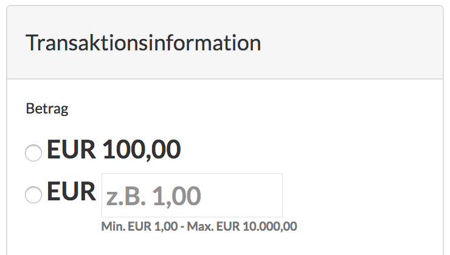Click the "Min. EUR 1,00" hint text

138,227
